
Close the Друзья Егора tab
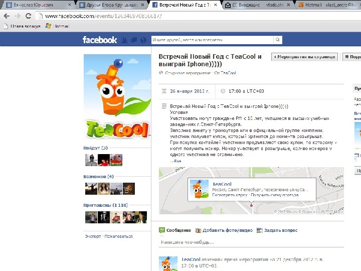142,5
